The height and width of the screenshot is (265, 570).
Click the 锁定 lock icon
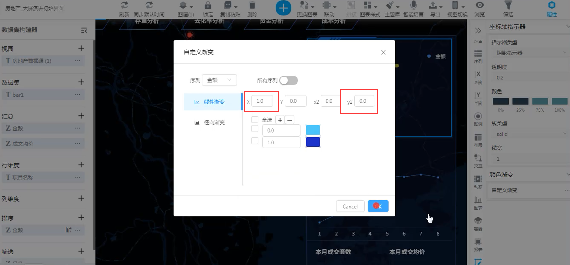click(208, 5)
